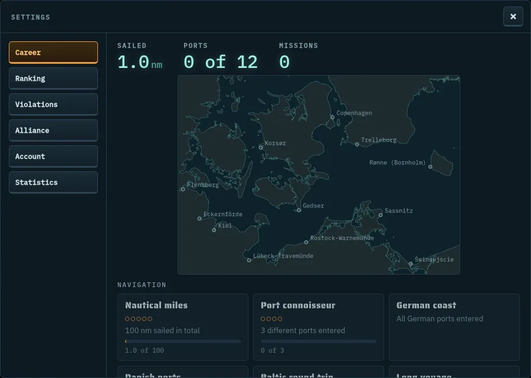531x378 pixels.
Task: Select the Career tab
Action: click(x=54, y=53)
